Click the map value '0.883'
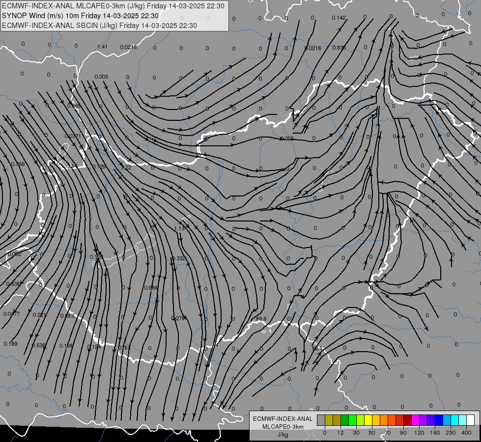This screenshot has height=442, width=481. pos(67,316)
